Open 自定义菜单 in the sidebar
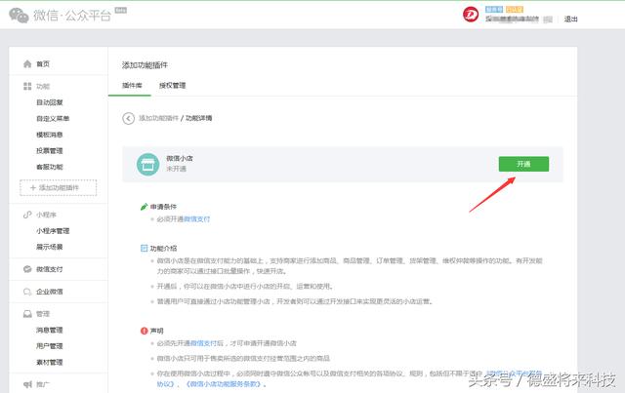Image resolution: width=625 pixels, height=393 pixels. 53,118
